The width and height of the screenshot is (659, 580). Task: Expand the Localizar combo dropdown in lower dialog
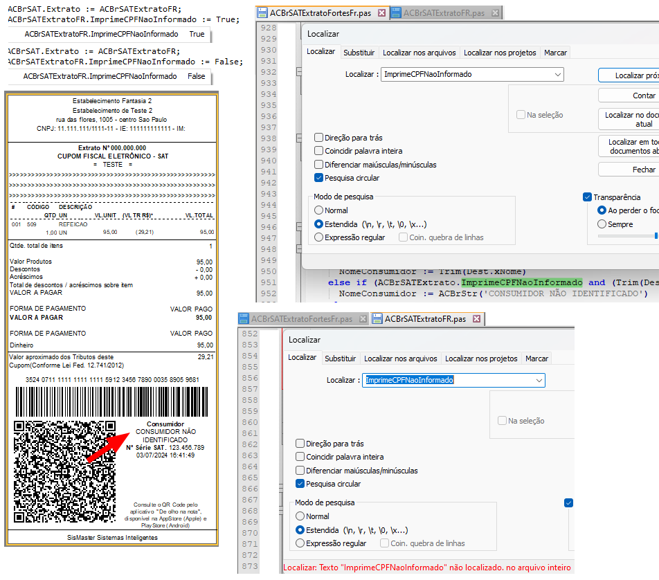click(539, 381)
